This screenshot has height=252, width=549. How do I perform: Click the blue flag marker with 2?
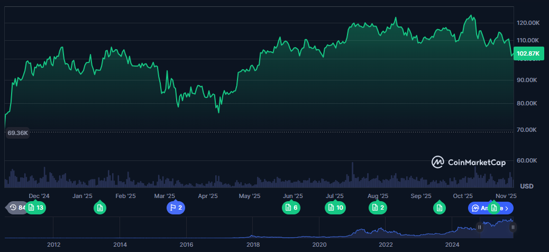coord(176,208)
